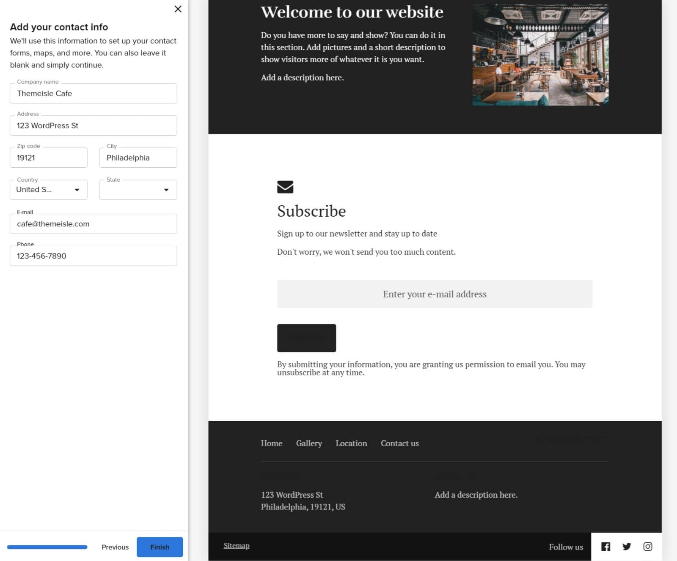Image resolution: width=677 pixels, height=561 pixels.
Task: Open the Sitemap link
Action: [236, 545]
